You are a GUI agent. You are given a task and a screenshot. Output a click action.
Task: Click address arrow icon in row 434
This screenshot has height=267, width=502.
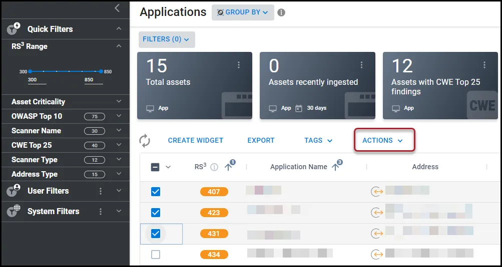(x=377, y=255)
